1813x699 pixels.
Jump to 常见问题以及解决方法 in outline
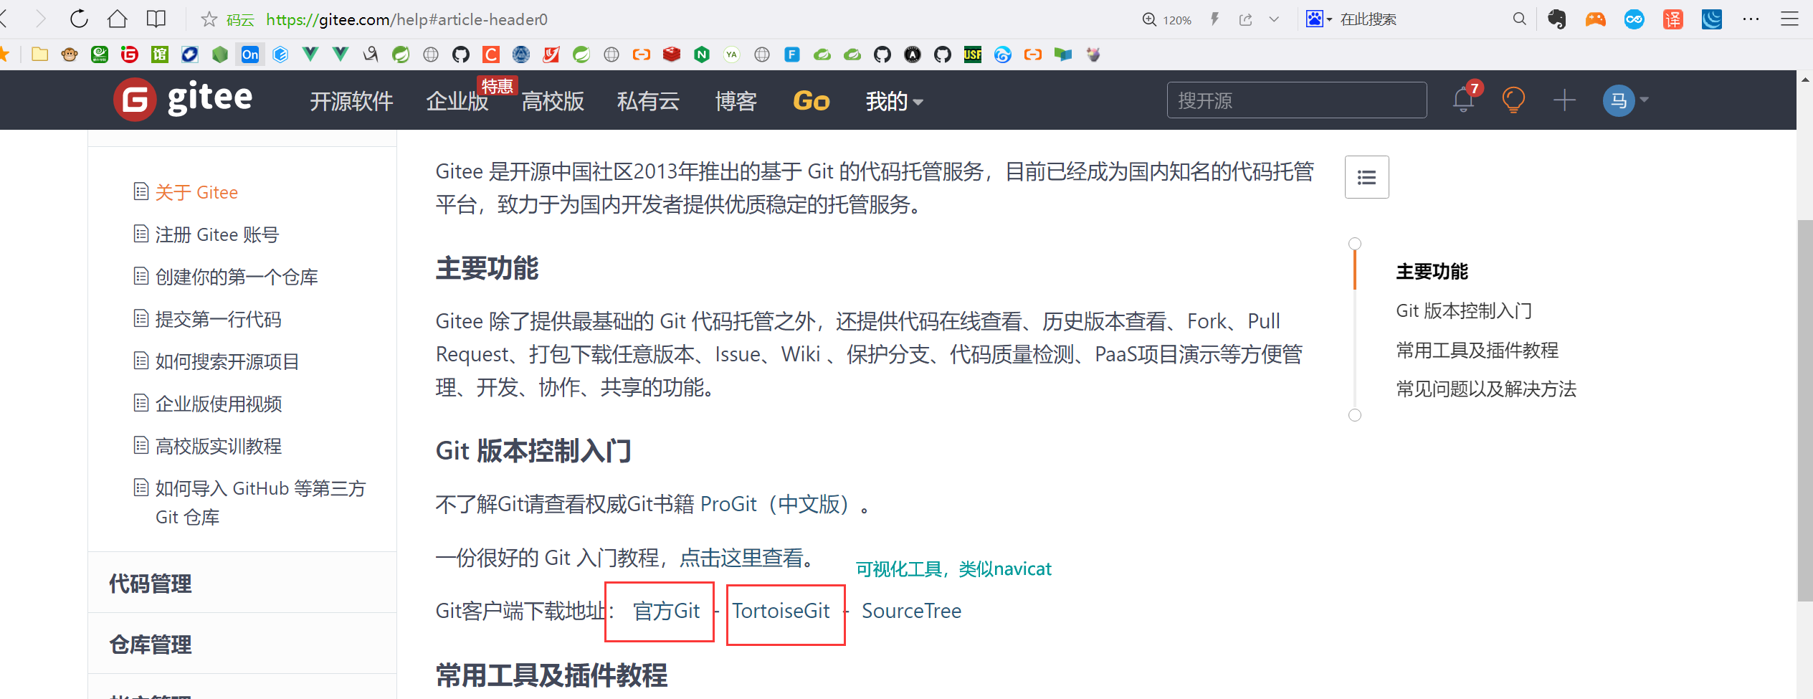coord(1486,389)
